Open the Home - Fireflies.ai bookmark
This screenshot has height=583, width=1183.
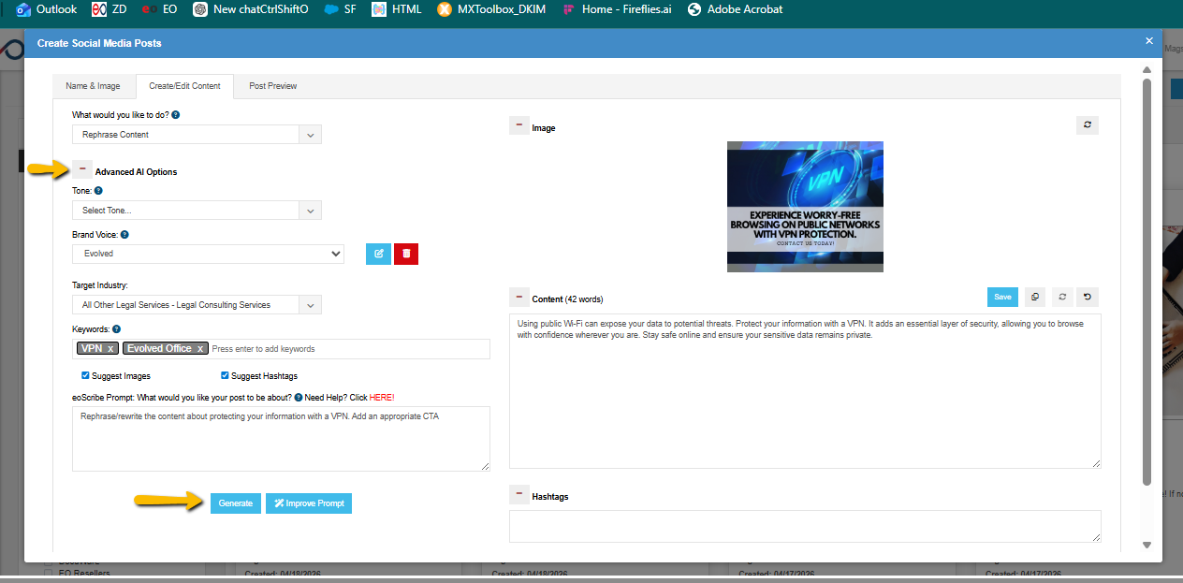click(617, 9)
